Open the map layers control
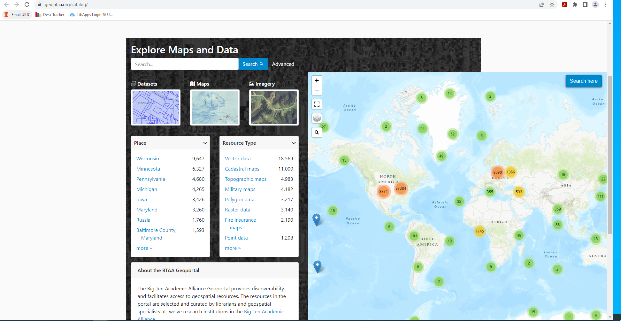 (317, 118)
